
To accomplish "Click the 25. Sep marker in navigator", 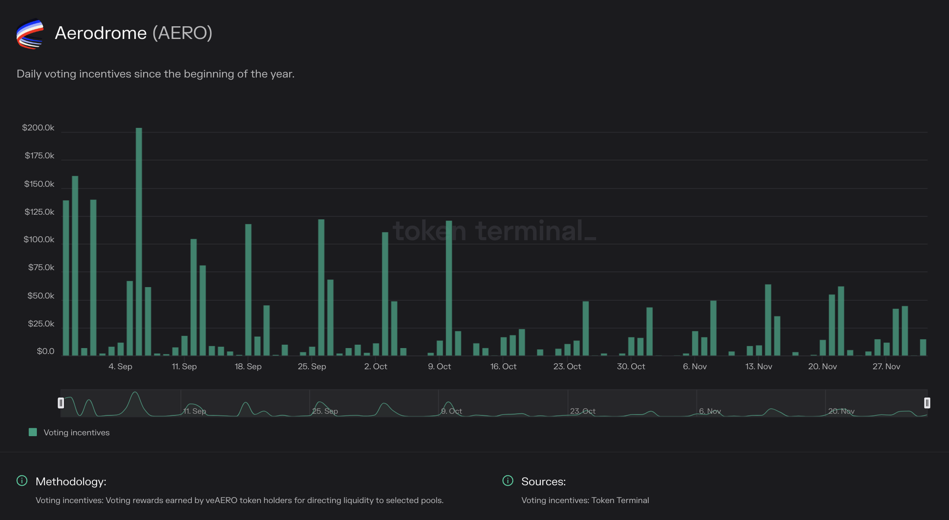I will click(x=325, y=411).
